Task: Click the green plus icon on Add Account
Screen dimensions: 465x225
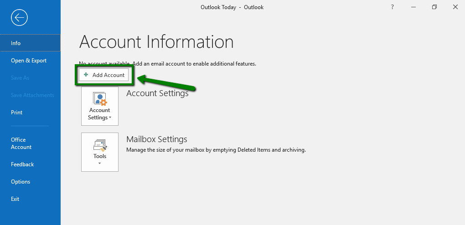Action: [x=86, y=75]
